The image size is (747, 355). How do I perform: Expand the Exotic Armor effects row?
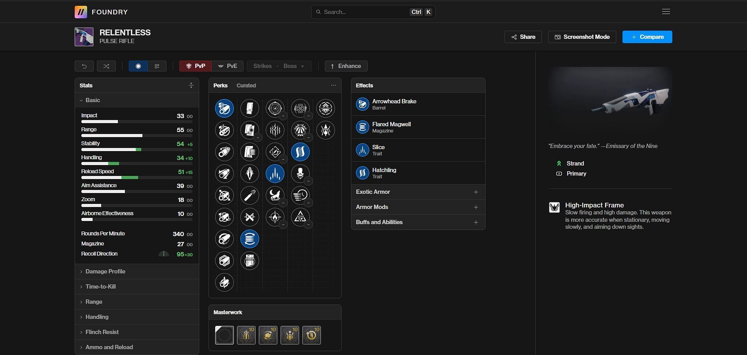[418, 192]
